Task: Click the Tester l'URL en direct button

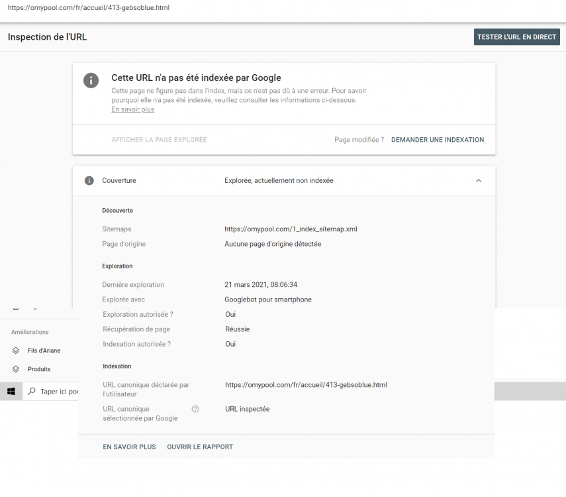Action: (517, 37)
